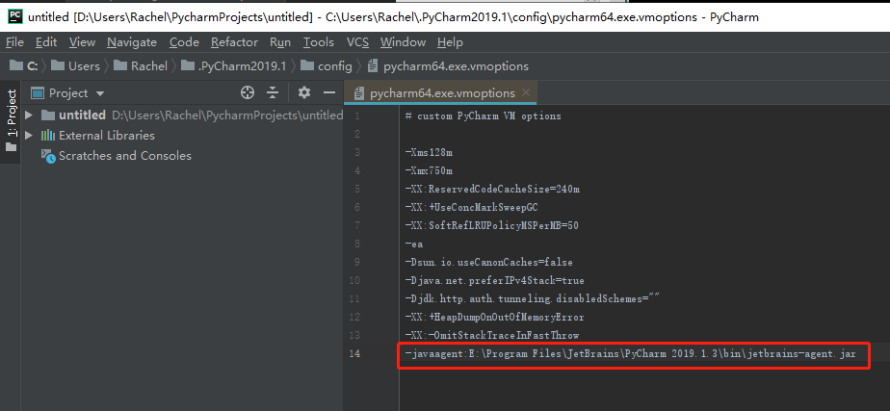Click the disabledSchemes line
The image size is (890, 411).
[533, 298]
